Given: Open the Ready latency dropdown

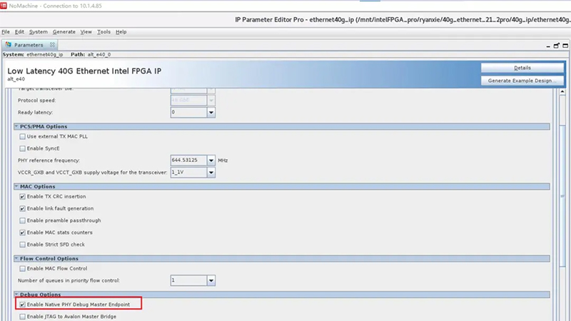Looking at the screenshot, I should point(211,113).
